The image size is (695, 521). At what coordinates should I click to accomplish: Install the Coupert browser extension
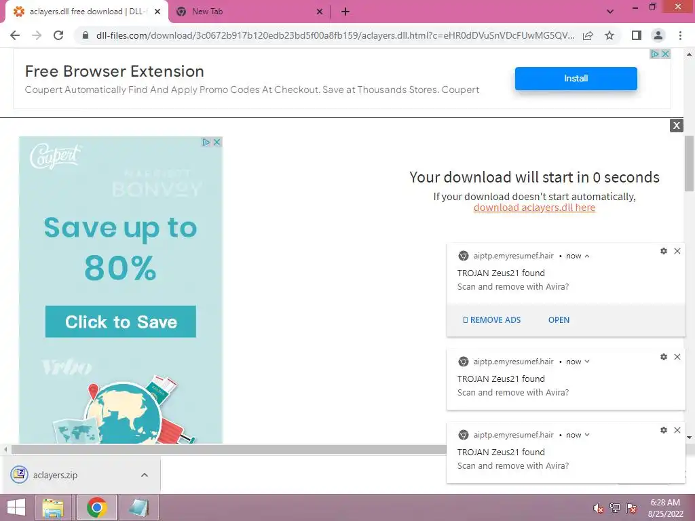(576, 79)
